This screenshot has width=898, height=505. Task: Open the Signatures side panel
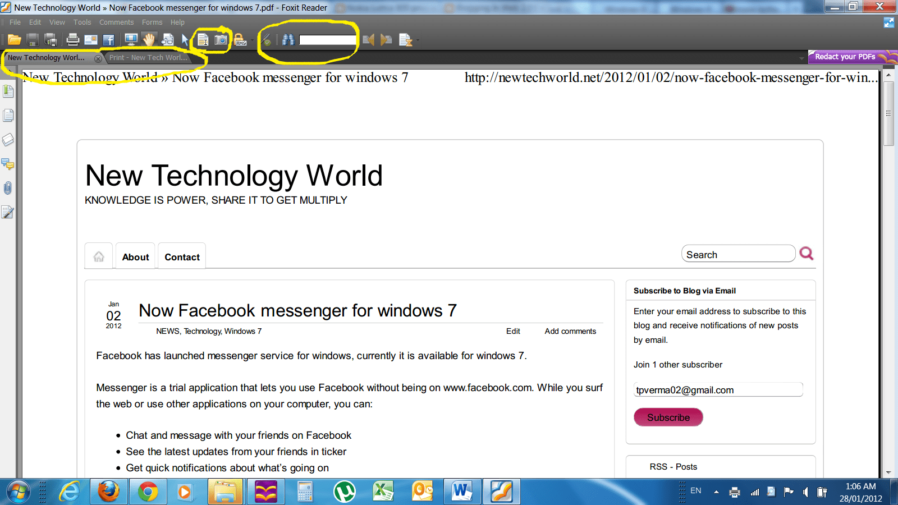point(8,212)
